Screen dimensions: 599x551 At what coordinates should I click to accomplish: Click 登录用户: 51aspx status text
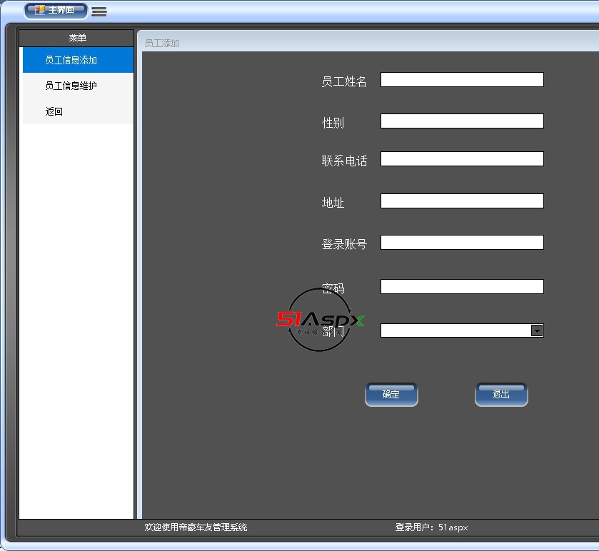[x=431, y=527]
